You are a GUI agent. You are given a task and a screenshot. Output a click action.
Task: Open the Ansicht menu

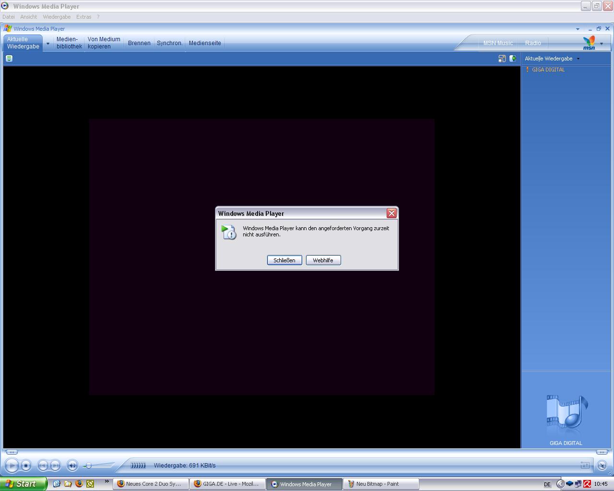click(x=28, y=17)
